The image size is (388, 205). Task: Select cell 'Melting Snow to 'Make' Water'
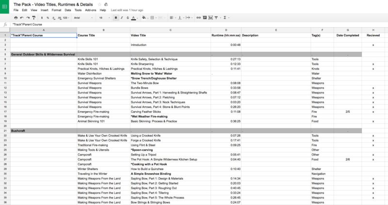click(x=171, y=74)
